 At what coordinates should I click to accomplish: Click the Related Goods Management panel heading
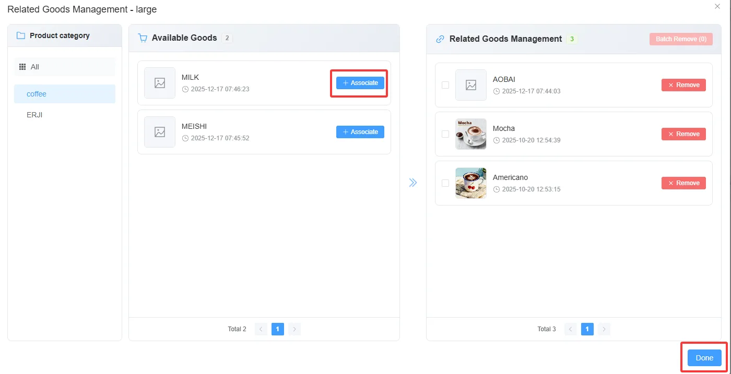pos(505,39)
